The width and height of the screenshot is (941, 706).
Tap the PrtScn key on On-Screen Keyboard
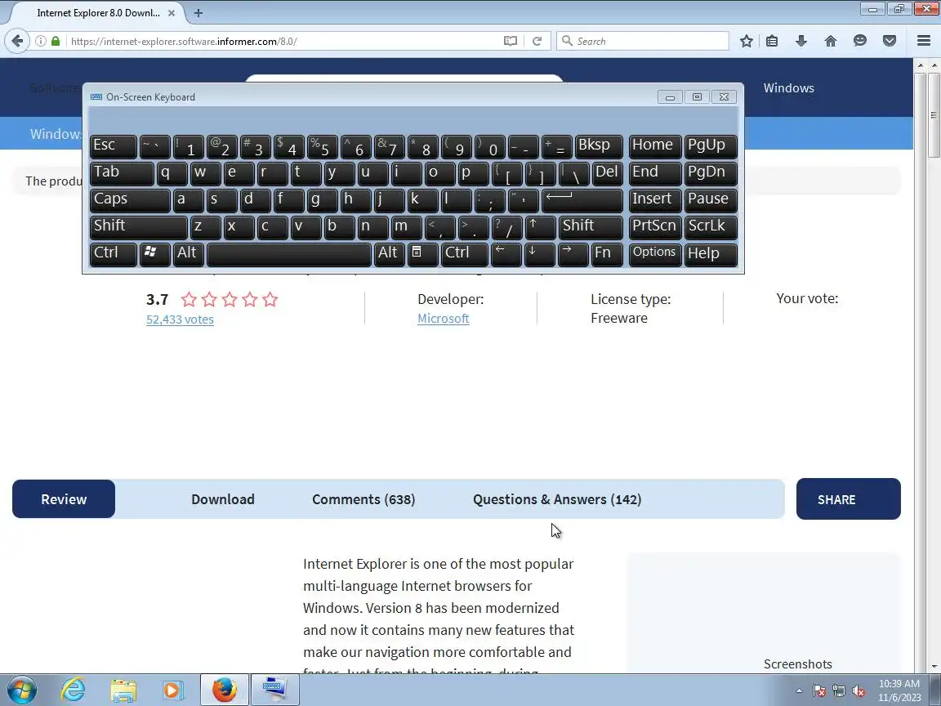point(655,227)
